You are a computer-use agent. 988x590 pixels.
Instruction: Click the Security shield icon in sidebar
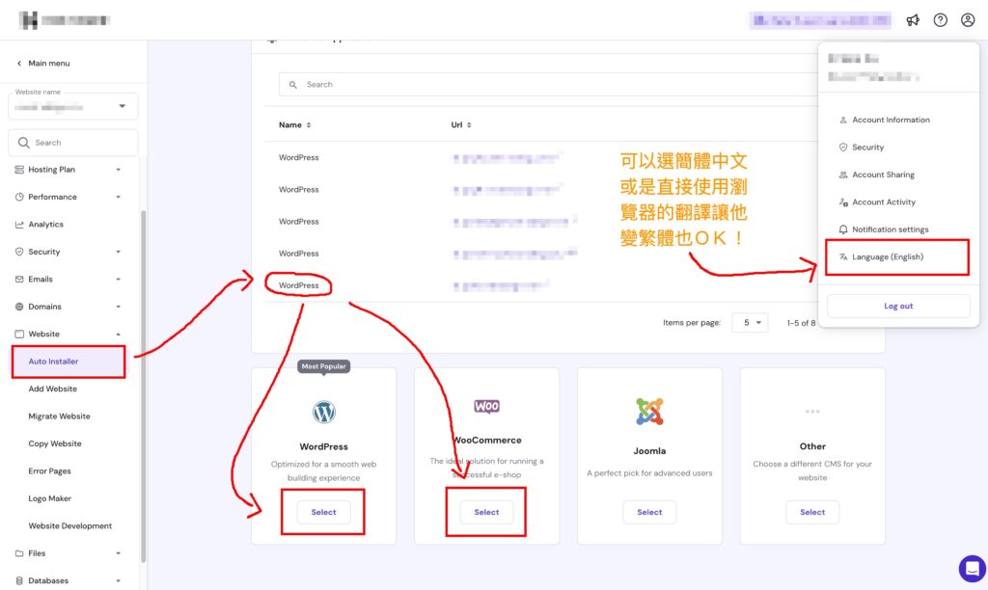19,252
